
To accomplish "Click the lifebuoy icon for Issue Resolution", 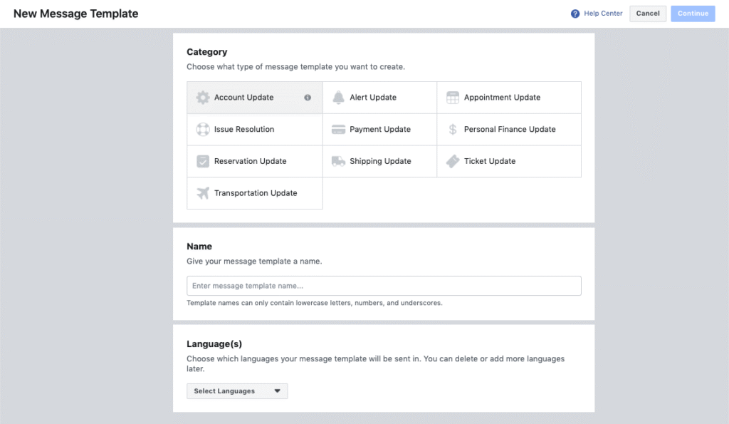I will [202, 130].
